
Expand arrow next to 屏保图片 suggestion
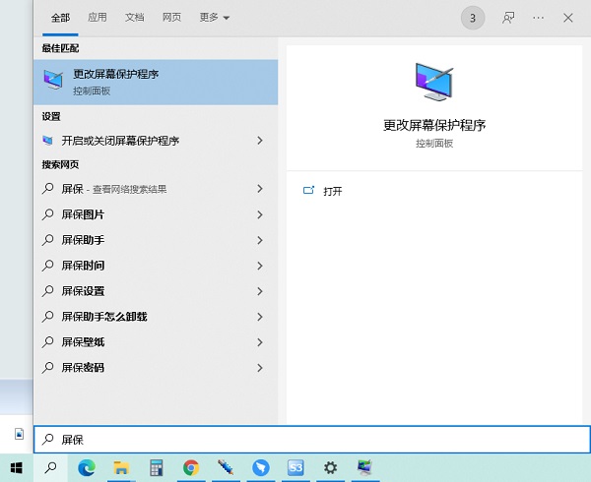[x=260, y=214]
